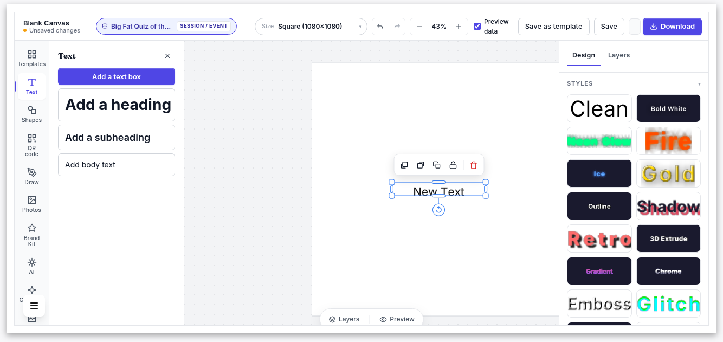723x342 pixels.
Task: Click the sparkle icon below AI
Action: [x=31, y=290]
